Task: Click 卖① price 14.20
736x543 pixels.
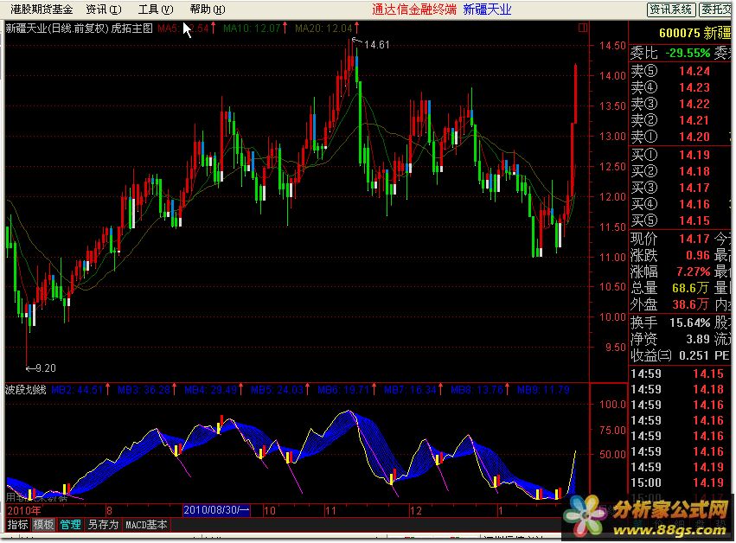Action: (x=694, y=137)
